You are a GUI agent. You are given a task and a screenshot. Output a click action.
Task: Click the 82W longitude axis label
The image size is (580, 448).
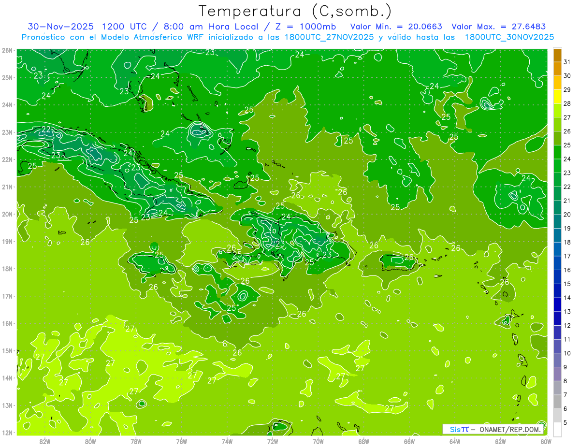(45, 441)
